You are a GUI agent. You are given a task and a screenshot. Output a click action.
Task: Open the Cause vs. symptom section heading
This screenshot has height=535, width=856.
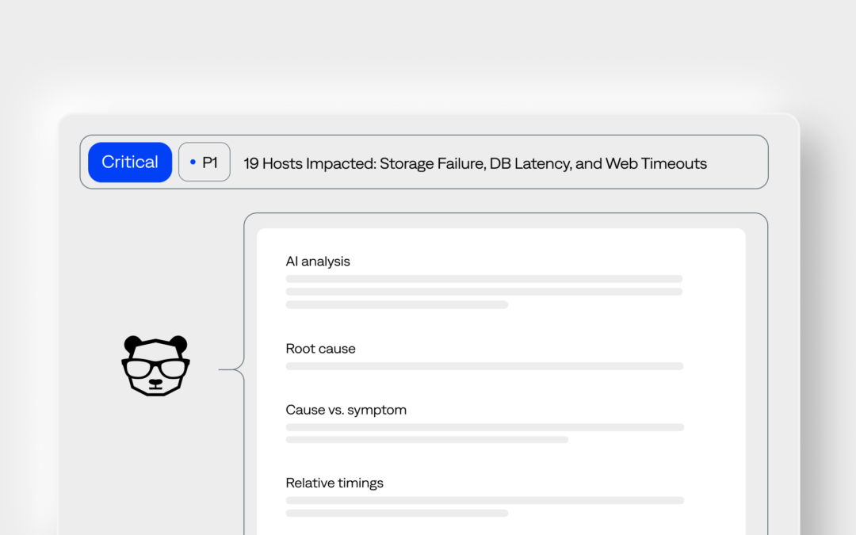346,410
